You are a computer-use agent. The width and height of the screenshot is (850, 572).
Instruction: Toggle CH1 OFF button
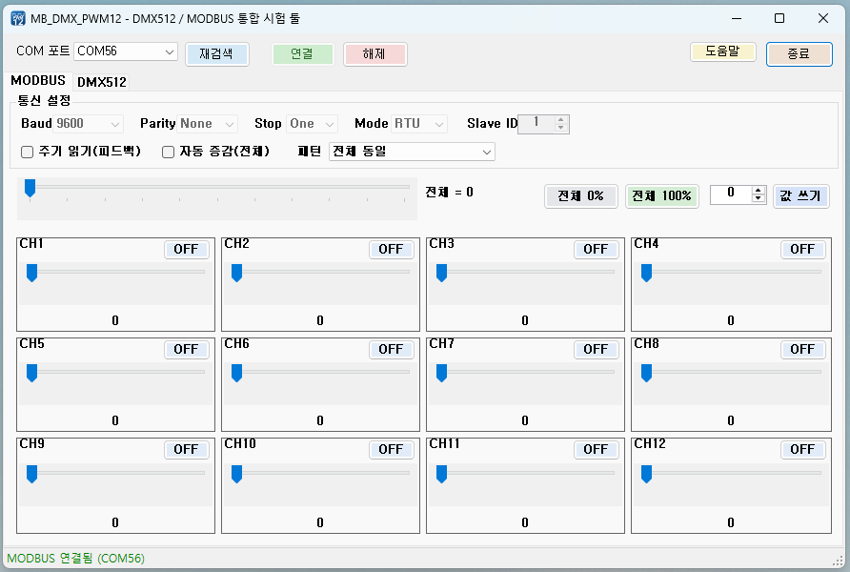coord(186,250)
